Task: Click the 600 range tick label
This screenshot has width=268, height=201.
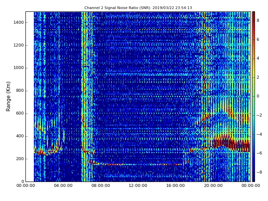Action: coord(20,113)
